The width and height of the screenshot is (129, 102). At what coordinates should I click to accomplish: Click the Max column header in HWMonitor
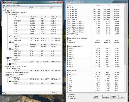56,8
